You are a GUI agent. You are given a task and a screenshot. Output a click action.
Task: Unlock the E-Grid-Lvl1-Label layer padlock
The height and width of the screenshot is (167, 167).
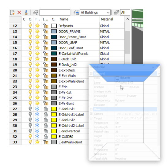pos(46,115)
